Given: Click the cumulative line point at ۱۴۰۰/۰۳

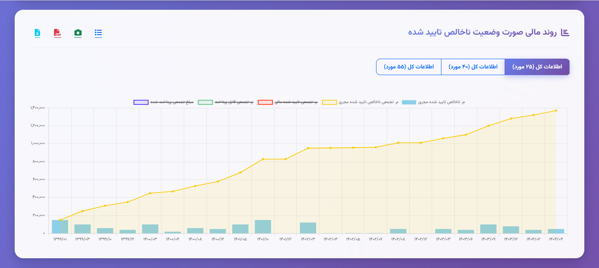Looking at the screenshot, I should pos(150,193).
